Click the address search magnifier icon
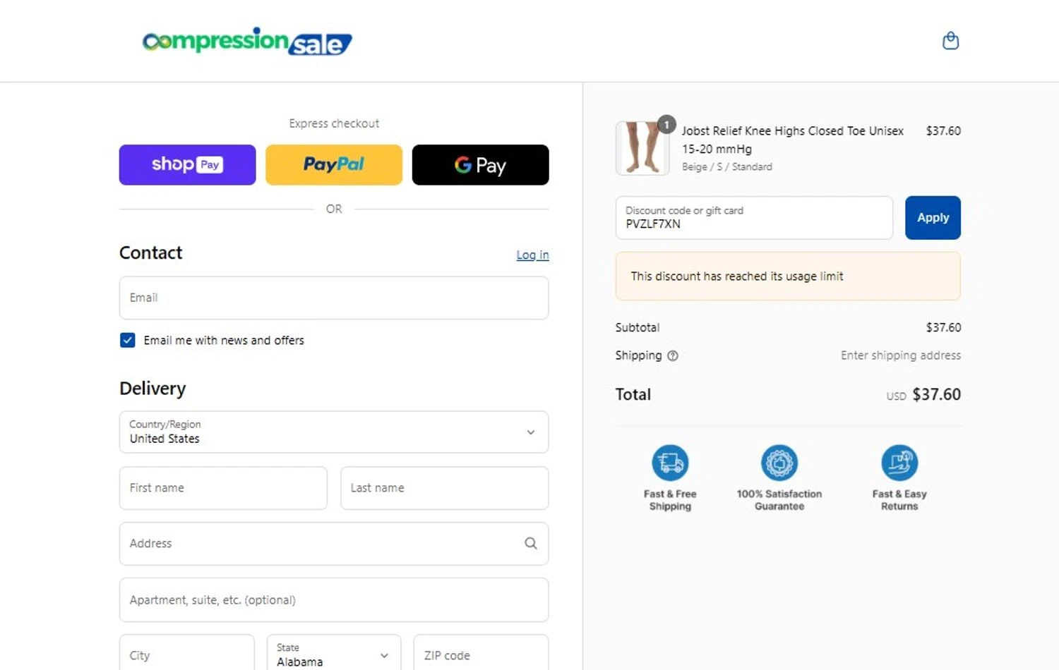This screenshot has width=1059, height=670. click(x=531, y=543)
